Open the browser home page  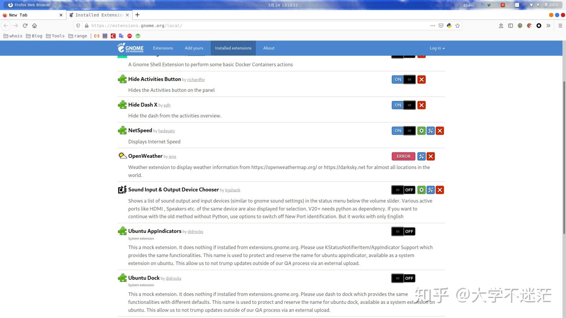35,26
